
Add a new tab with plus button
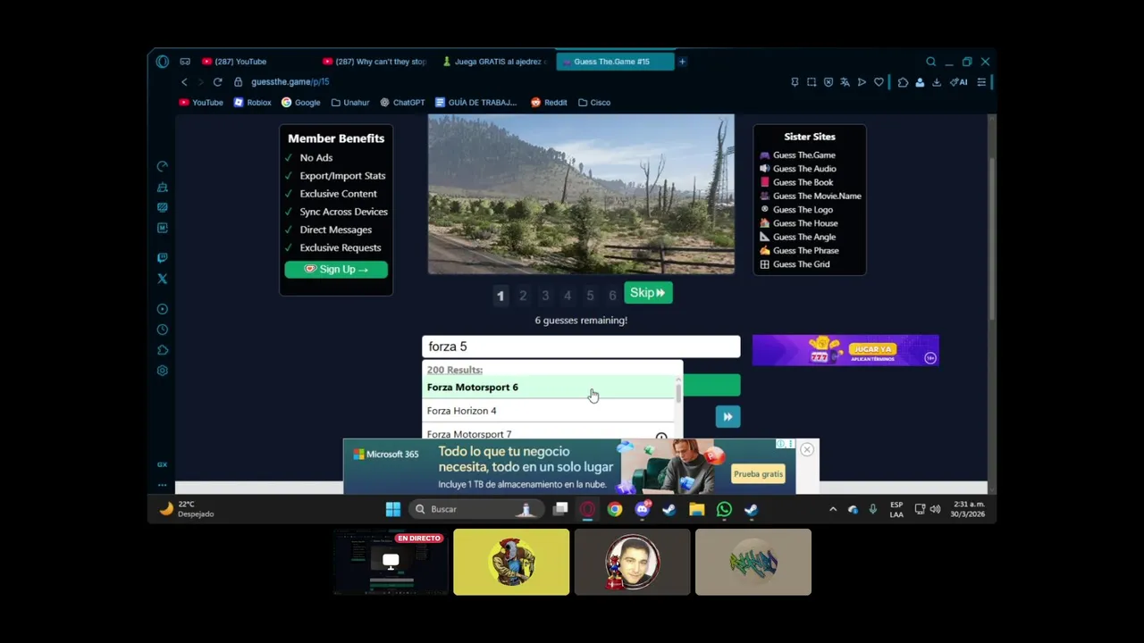coord(682,62)
